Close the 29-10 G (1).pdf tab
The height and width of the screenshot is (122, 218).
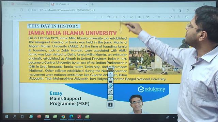(87, 4)
